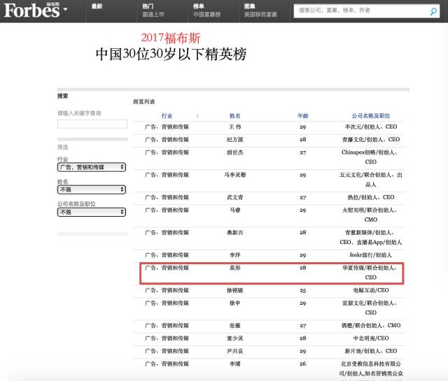Image resolution: width=448 pixels, height=381 pixels.
Task: Open the 图集 menu item
Action: point(249,6)
